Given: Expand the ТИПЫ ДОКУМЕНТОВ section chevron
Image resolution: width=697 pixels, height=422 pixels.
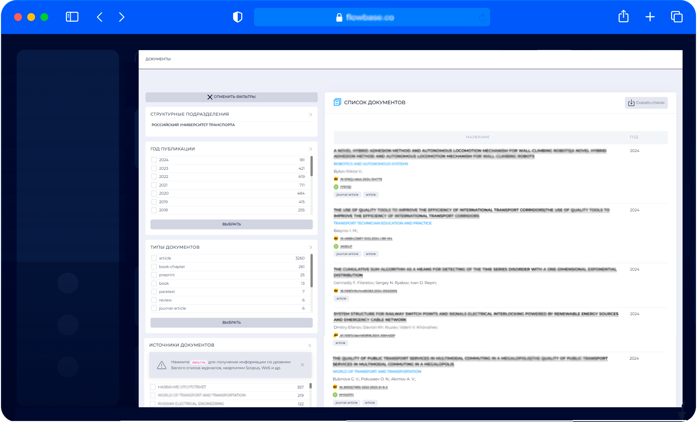Looking at the screenshot, I should (310, 247).
